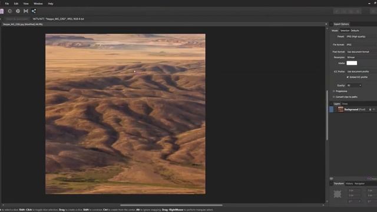Switch to the Liquify persona icon
This screenshot has height=212, width=377.
coord(10,11)
